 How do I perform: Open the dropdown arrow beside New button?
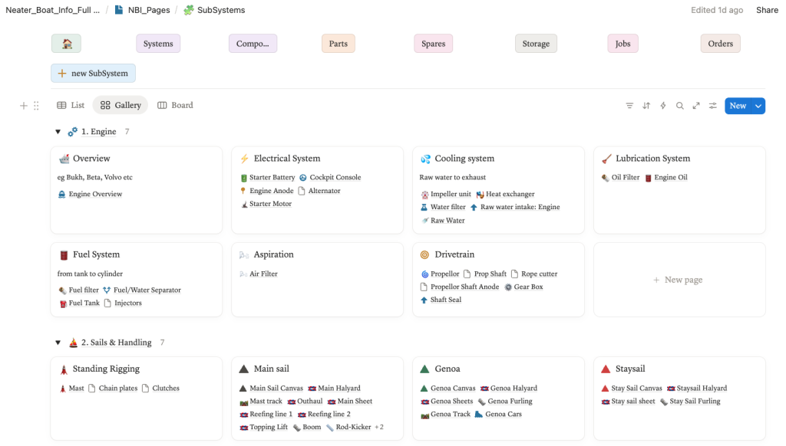(x=758, y=106)
